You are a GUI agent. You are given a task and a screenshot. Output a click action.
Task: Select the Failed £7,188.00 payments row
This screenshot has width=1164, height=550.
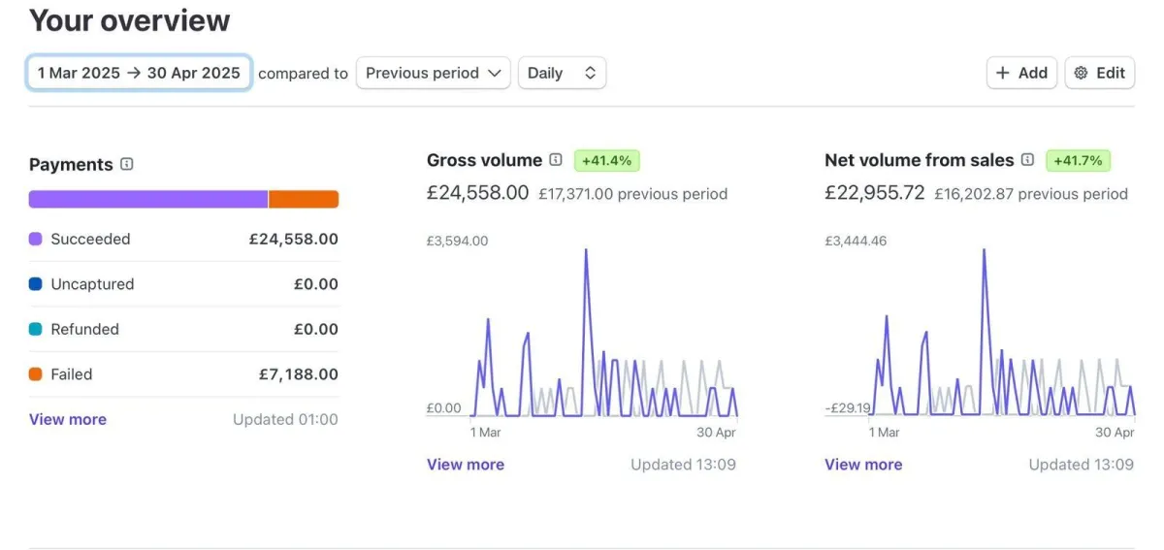pyautogui.click(x=183, y=374)
